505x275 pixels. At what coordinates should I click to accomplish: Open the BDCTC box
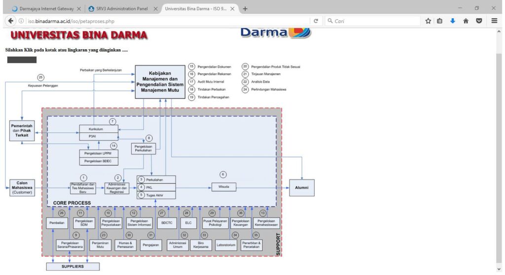pos(167,223)
